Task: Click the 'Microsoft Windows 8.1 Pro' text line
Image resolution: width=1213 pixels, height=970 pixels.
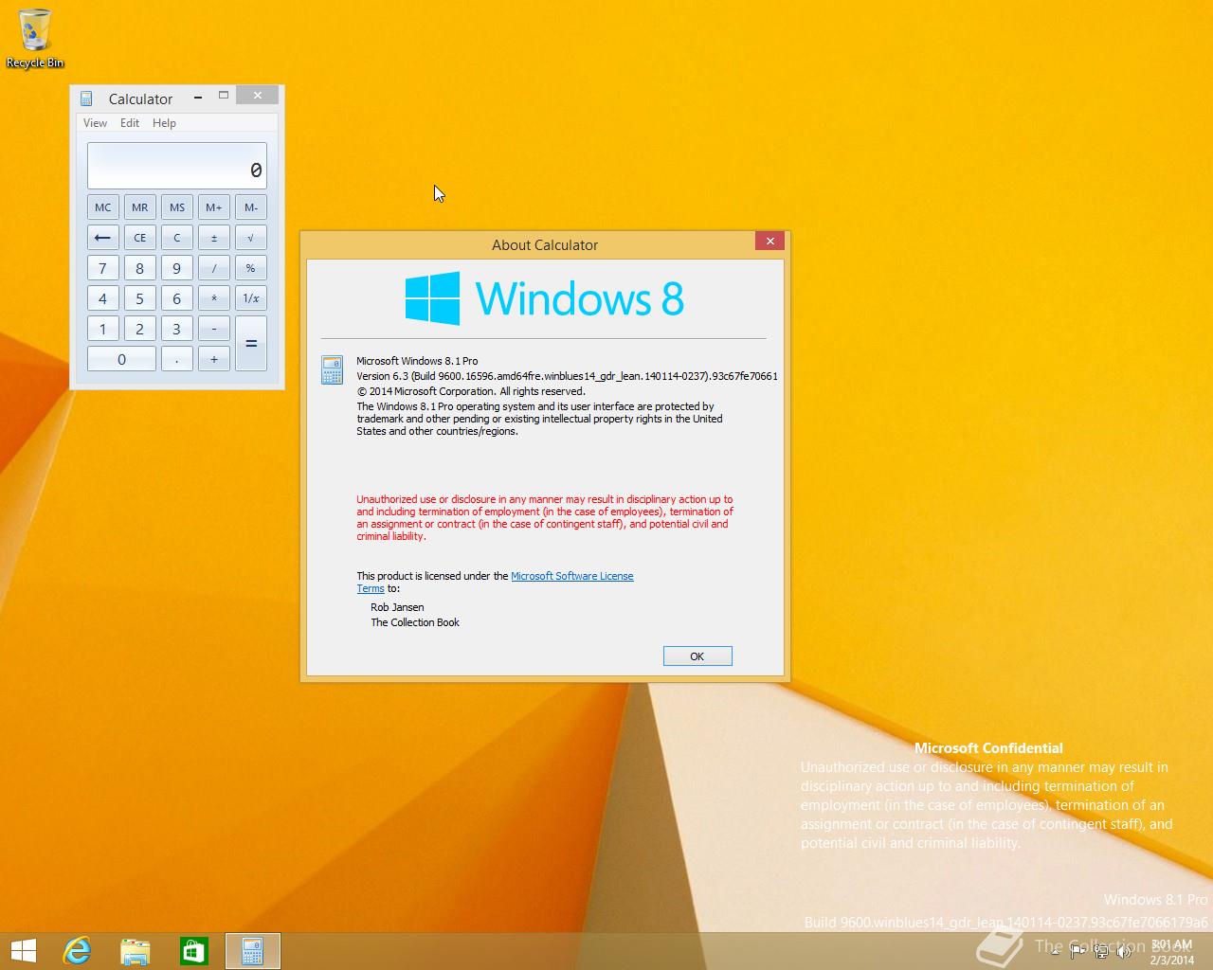Action: click(417, 361)
